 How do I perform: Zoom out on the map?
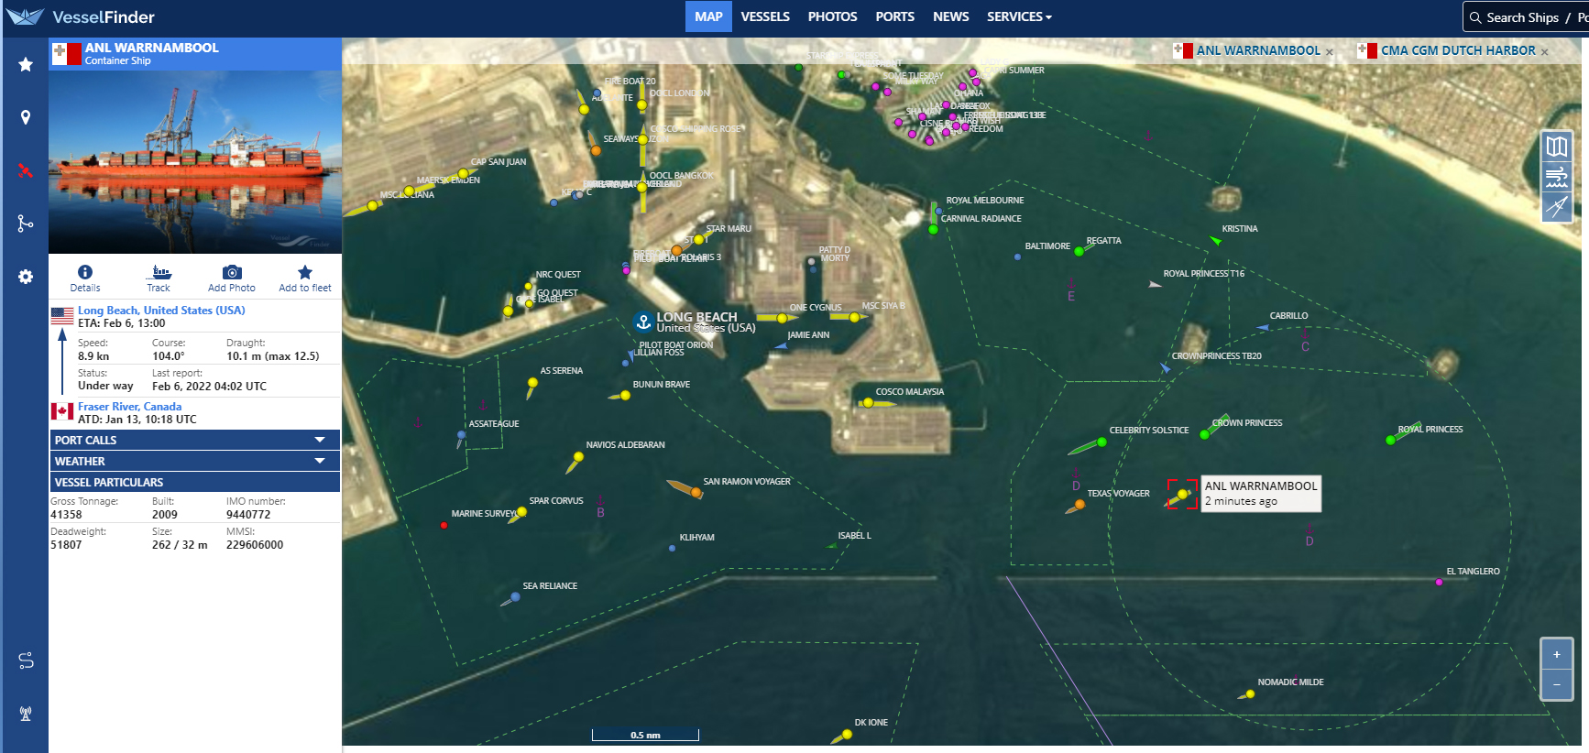[1557, 684]
